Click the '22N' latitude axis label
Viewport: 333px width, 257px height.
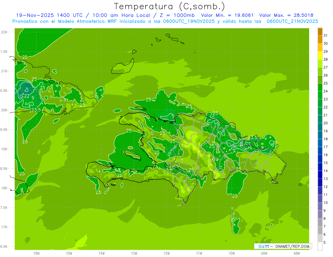click(4, 32)
